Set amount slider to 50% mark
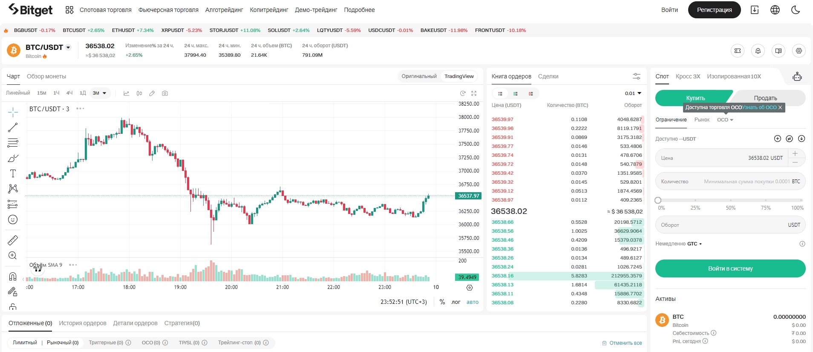This screenshot has width=813, height=352. point(730,200)
